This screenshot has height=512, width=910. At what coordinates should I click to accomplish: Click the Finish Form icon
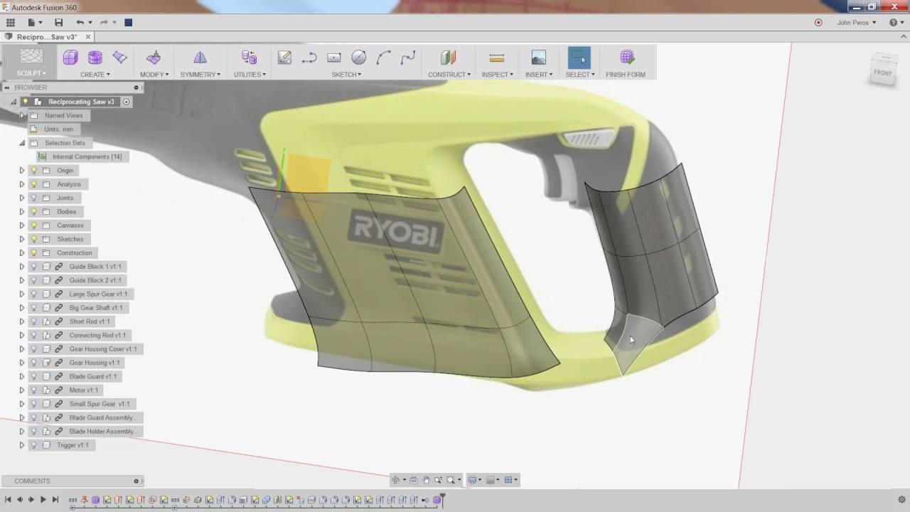click(626, 58)
